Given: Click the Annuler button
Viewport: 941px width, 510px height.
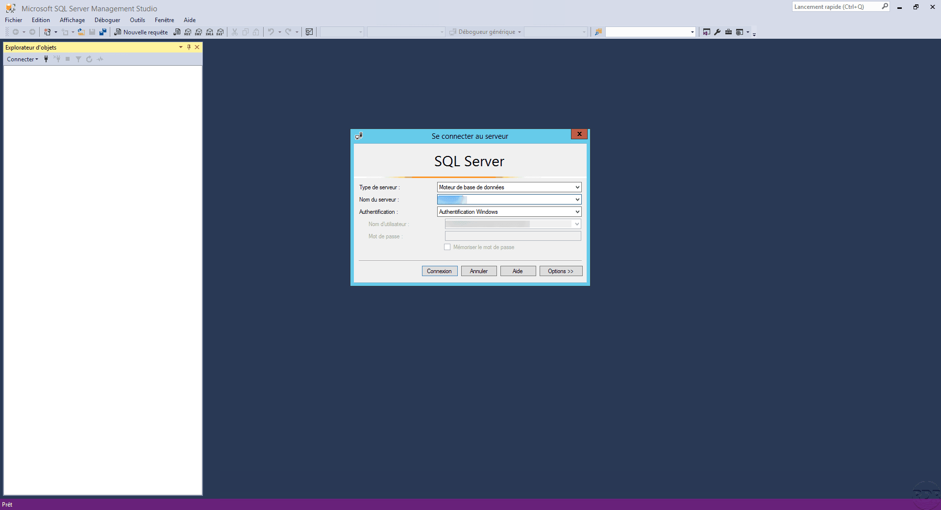Looking at the screenshot, I should (x=479, y=271).
